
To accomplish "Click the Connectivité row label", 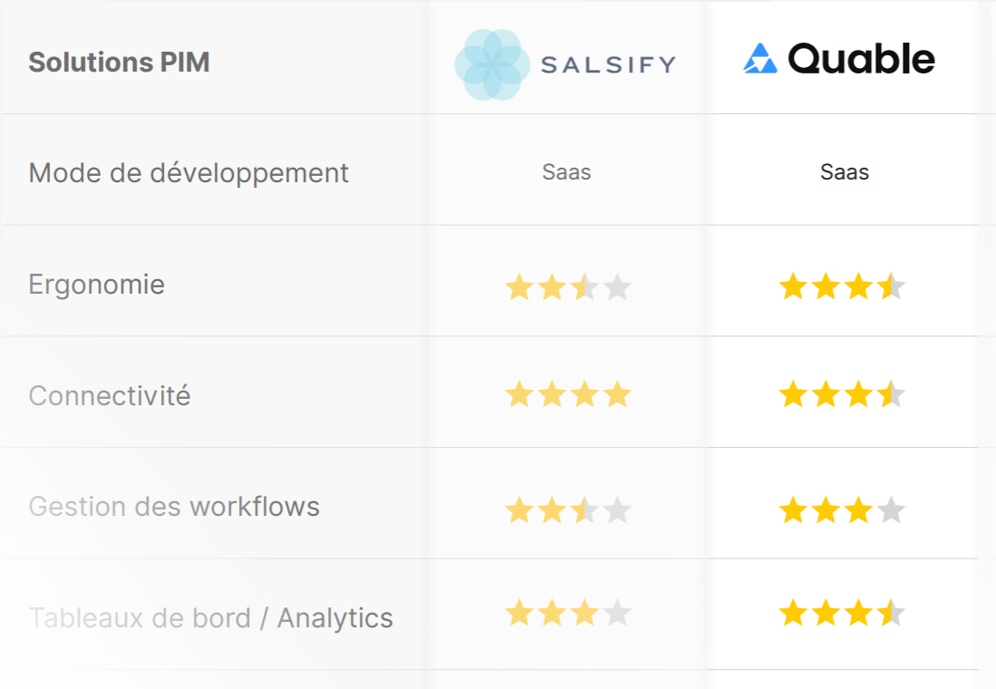I will coord(110,395).
